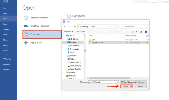Expand the Open button's dropdown arrow
This screenshot has width=169, height=100.
[132, 86]
